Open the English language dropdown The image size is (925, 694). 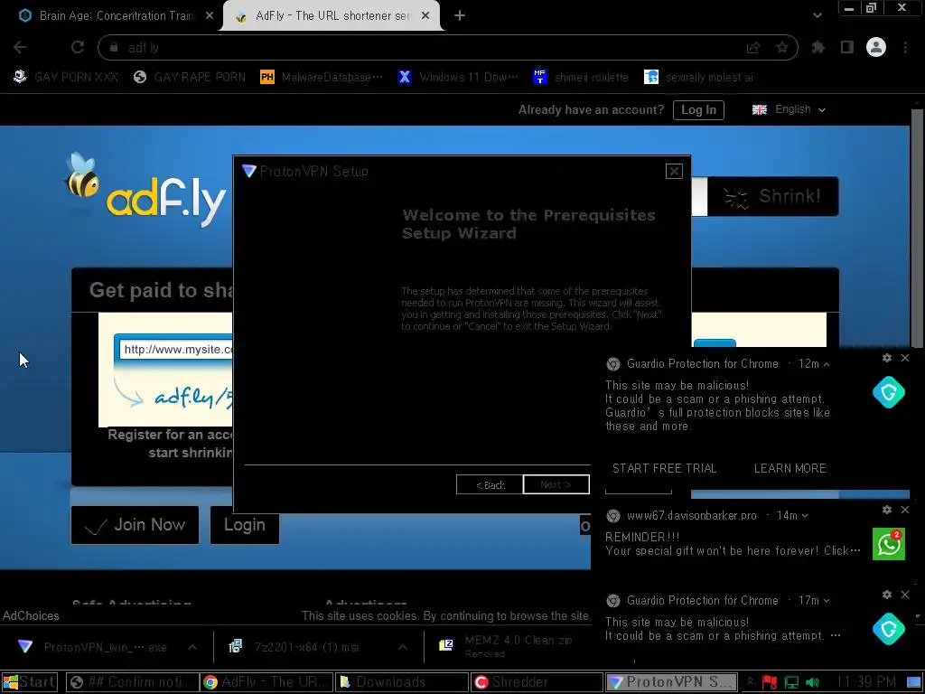click(789, 109)
